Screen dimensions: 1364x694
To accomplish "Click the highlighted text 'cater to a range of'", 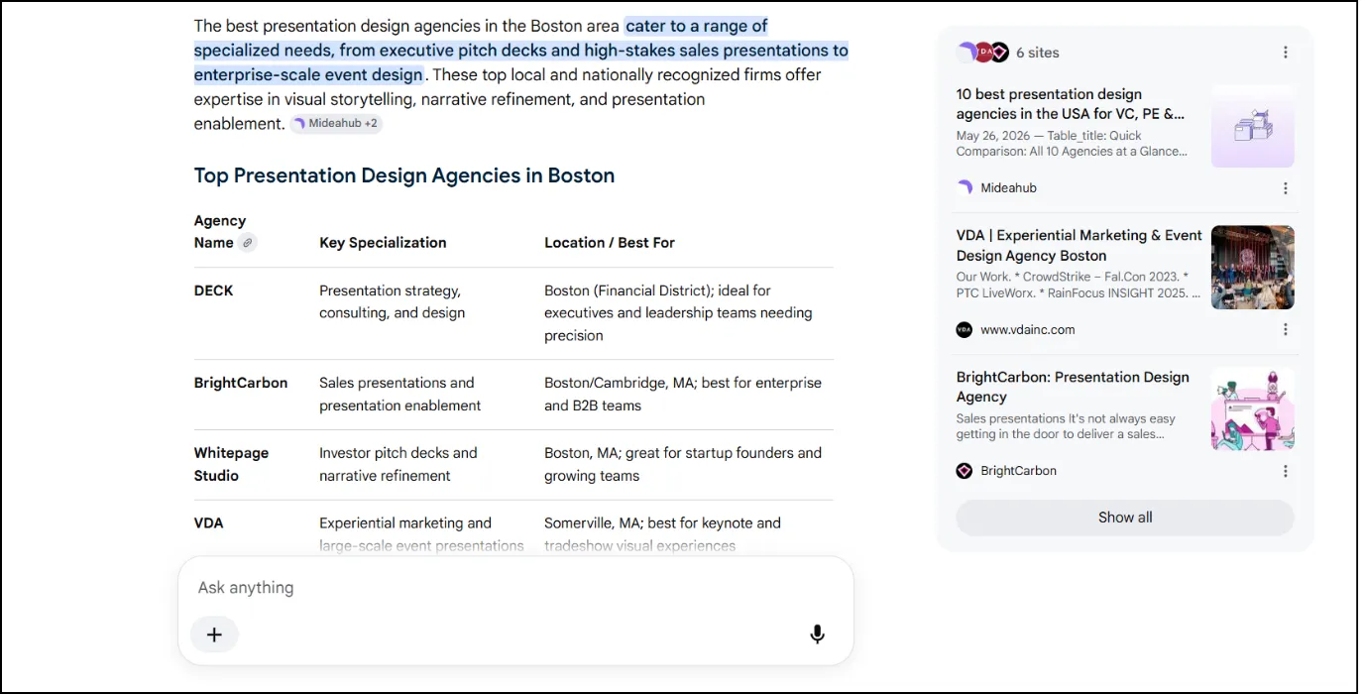I will 697,26.
